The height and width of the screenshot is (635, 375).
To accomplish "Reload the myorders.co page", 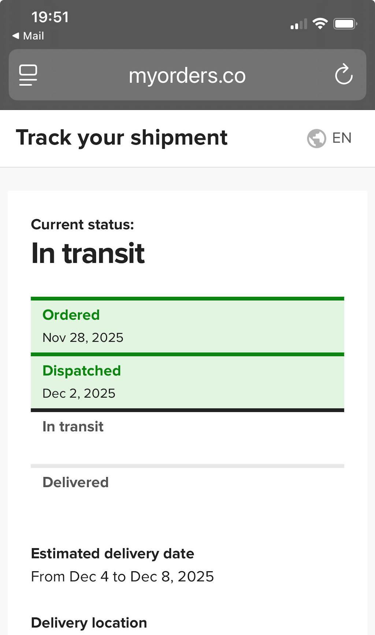I will tap(344, 75).
